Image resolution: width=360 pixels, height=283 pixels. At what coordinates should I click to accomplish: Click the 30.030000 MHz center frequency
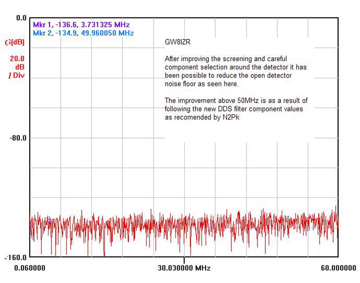tap(185, 267)
